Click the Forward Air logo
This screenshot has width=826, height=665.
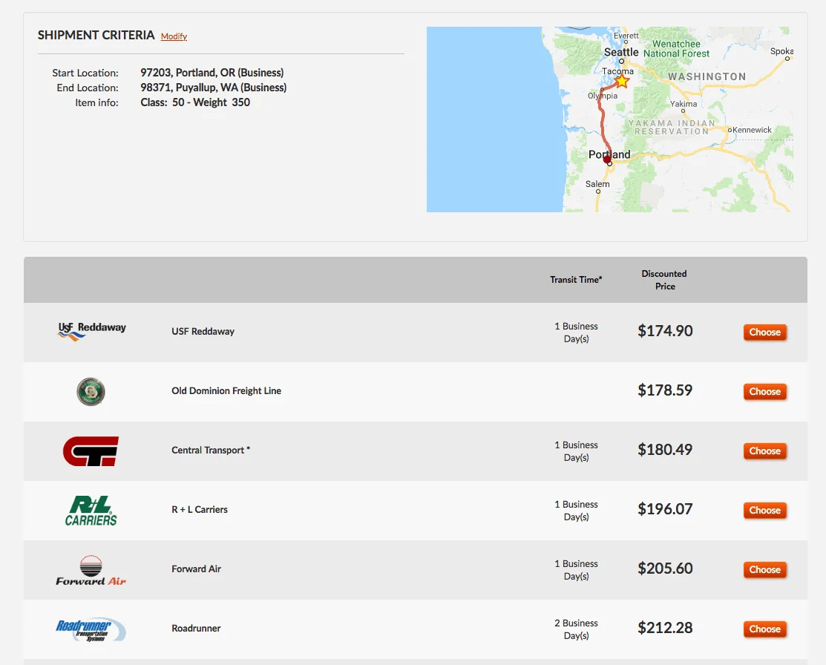pos(91,570)
